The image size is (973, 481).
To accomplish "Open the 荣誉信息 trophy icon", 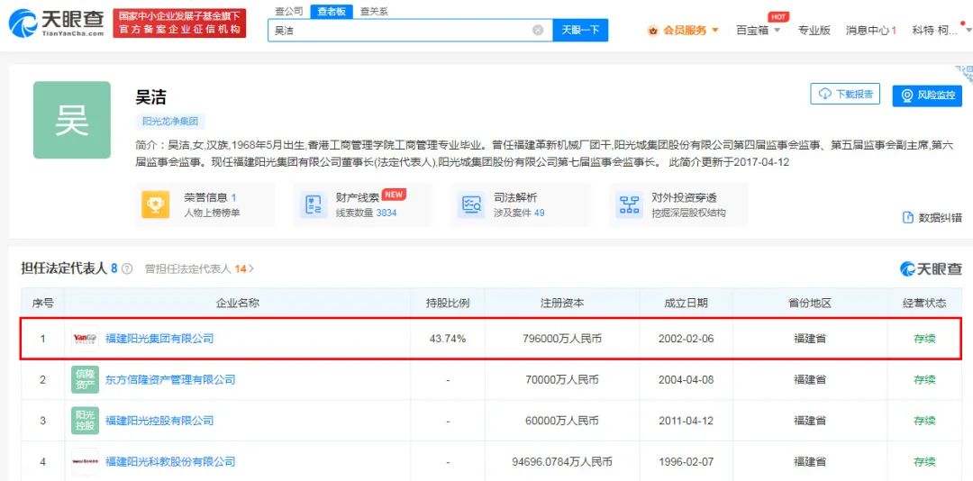I will (x=155, y=204).
